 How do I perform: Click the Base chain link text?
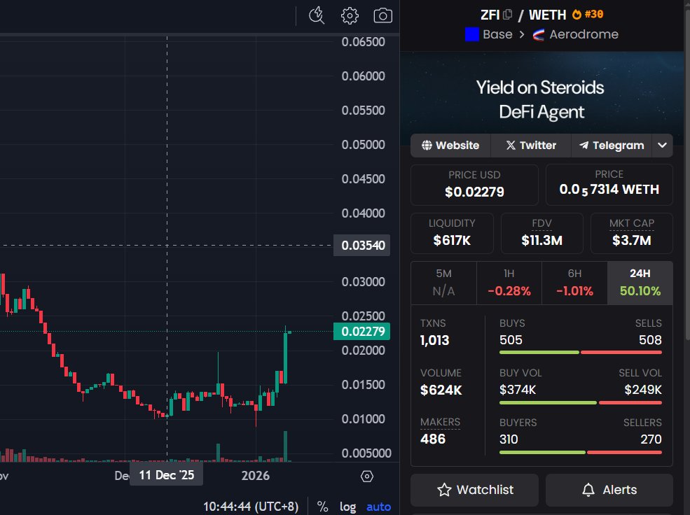point(497,34)
